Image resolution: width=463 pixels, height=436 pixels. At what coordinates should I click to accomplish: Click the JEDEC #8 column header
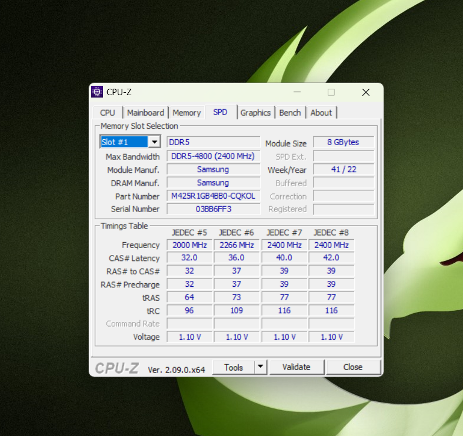(x=331, y=233)
